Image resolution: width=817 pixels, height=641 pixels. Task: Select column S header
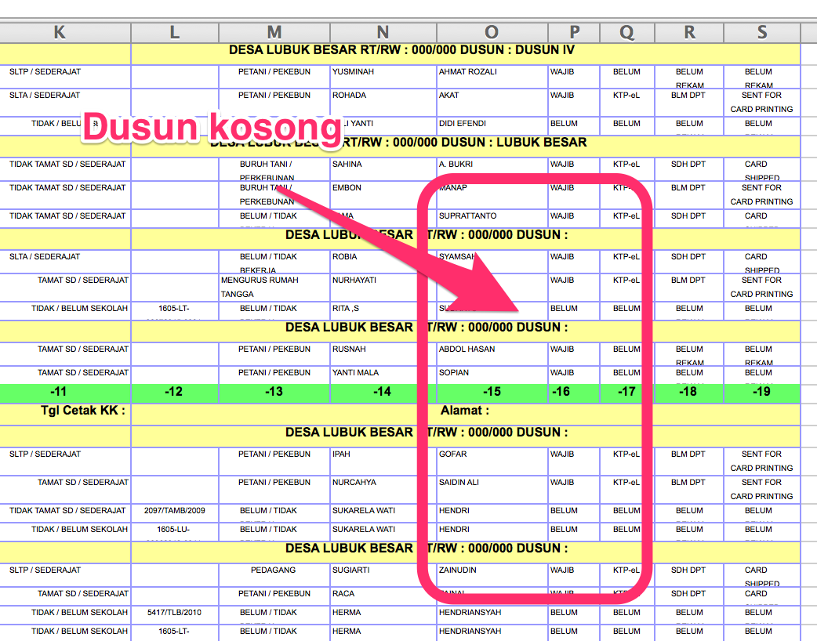tap(762, 32)
